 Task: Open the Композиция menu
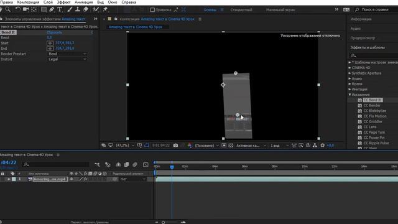pos(28,2)
